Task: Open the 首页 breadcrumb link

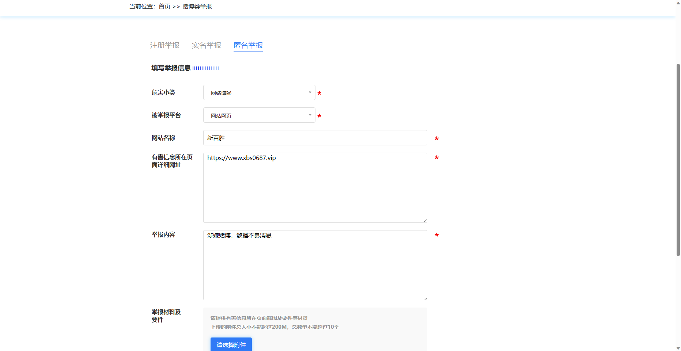Action: pos(164,6)
